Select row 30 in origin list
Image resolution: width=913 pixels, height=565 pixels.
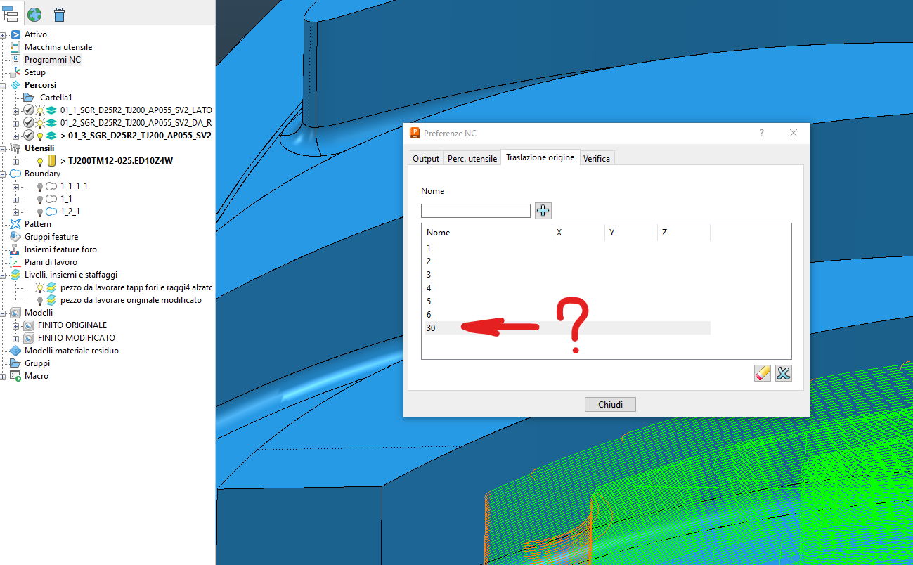[566, 328]
